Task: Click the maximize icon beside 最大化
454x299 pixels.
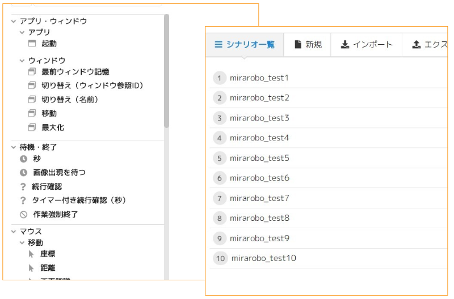Action: point(32,127)
